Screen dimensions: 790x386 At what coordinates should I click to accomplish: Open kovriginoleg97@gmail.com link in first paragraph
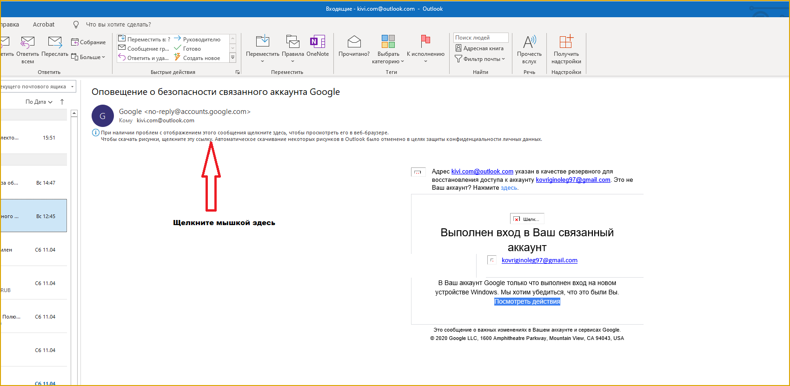573,180
